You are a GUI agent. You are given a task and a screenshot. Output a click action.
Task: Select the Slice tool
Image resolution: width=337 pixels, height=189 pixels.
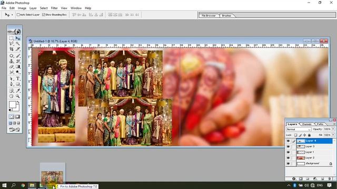point(18,49)
